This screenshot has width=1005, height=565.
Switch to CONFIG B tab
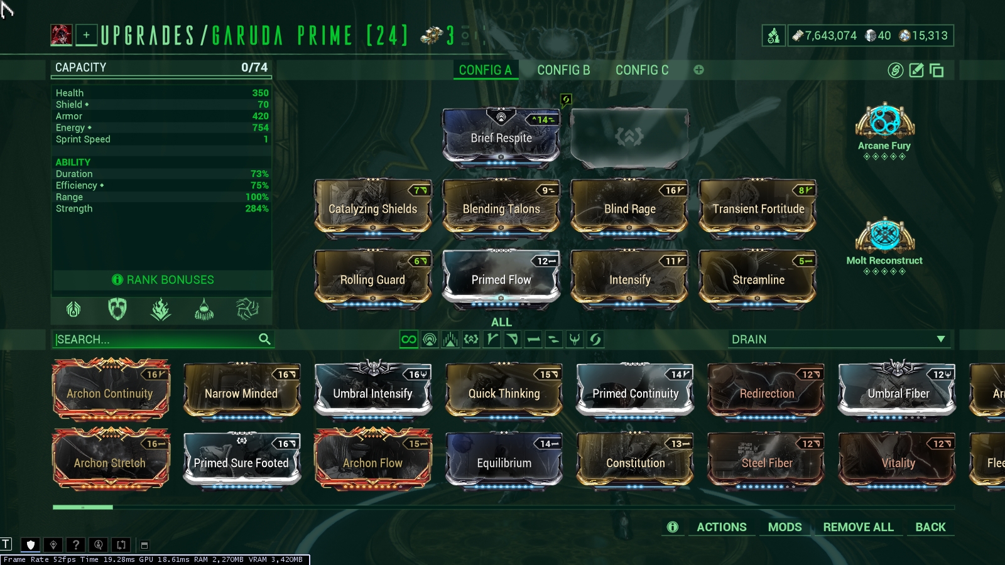(563, 70)
